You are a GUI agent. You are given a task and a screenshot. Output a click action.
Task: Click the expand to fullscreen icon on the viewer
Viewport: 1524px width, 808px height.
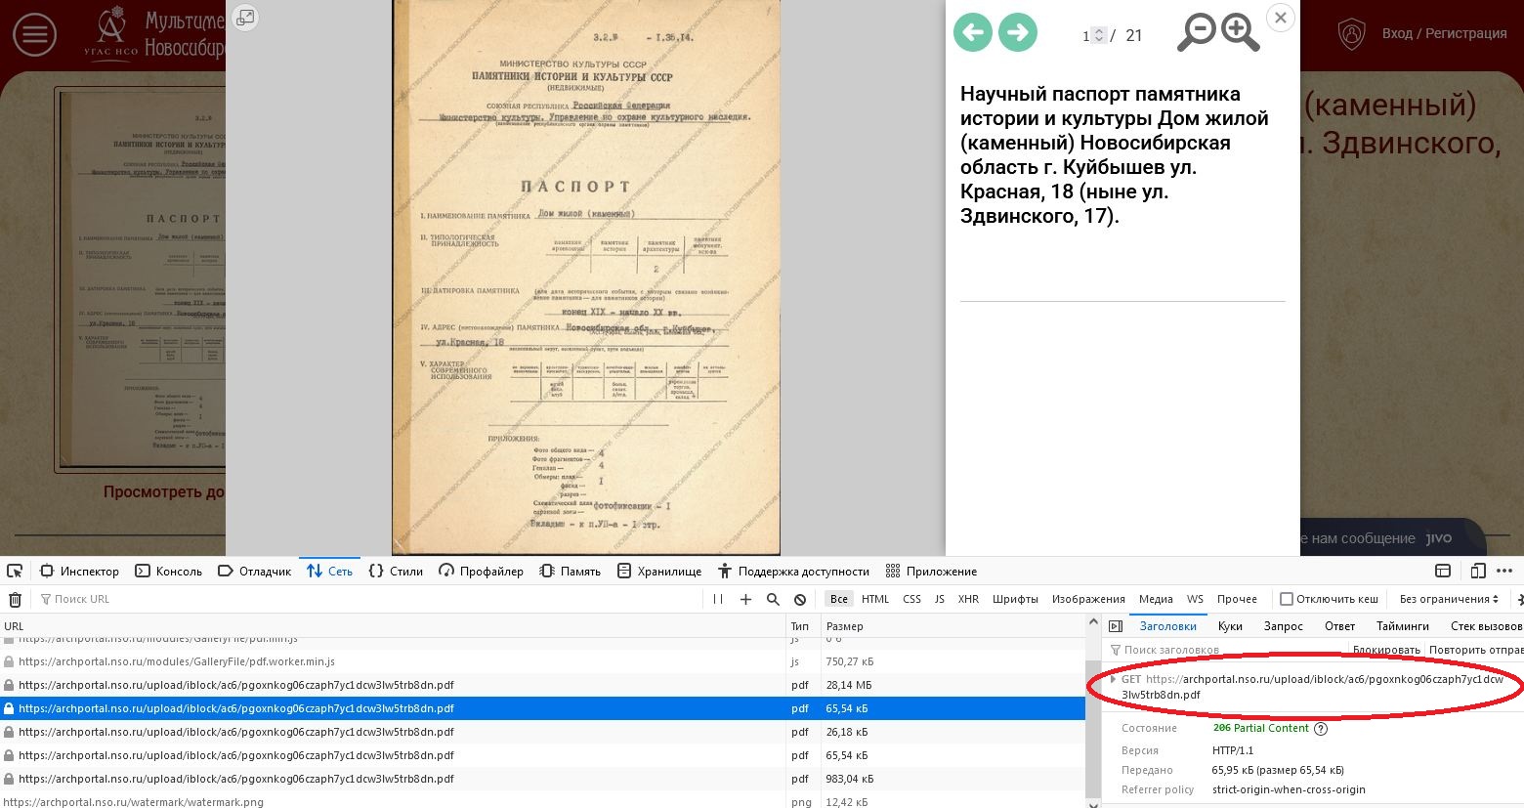(x=245, y=18)
